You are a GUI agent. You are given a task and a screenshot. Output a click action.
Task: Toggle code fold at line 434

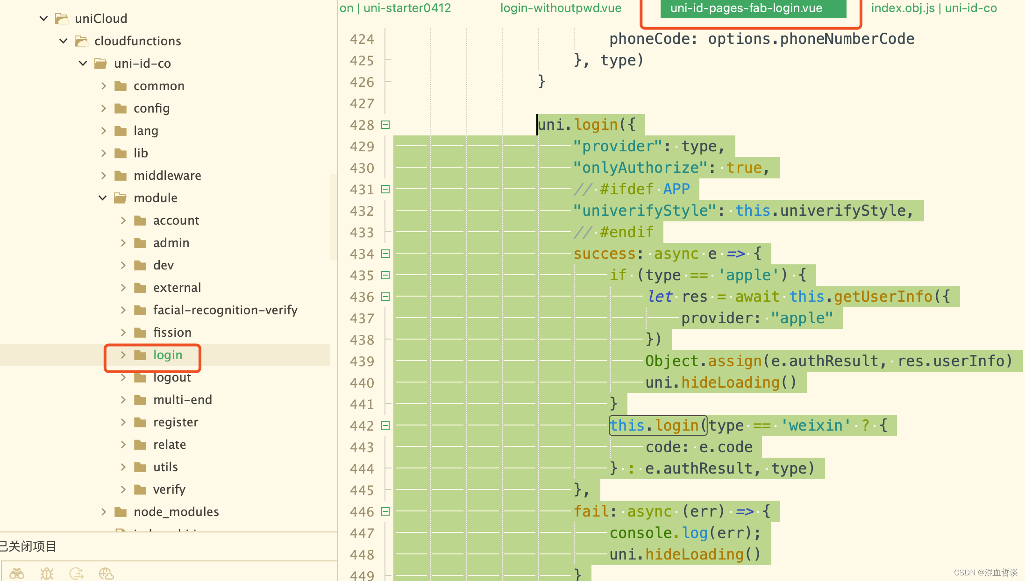pyautogui.click(x=386, y=254)
